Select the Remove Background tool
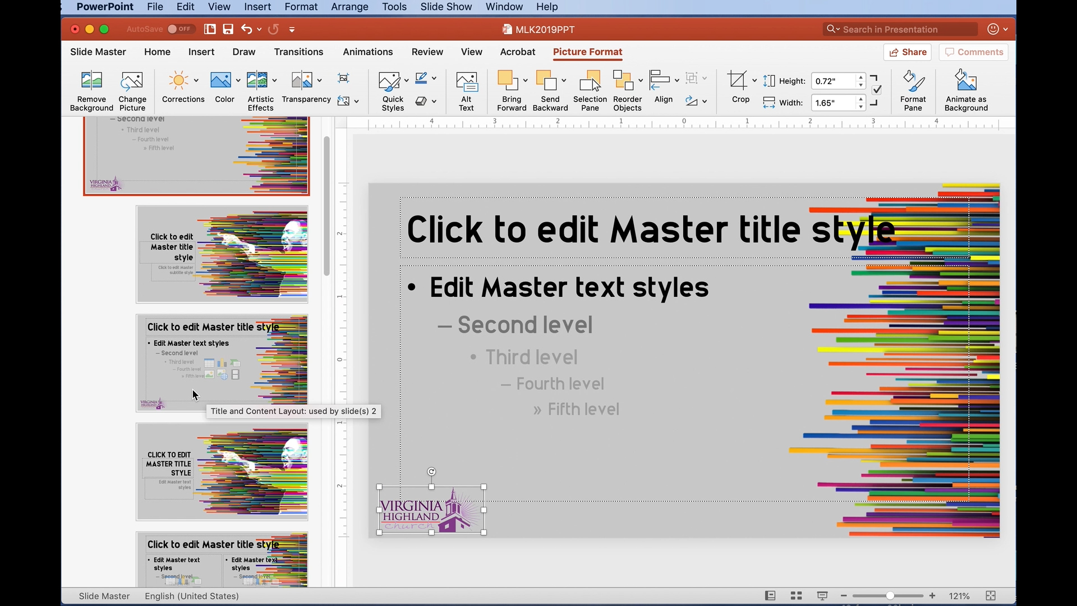 point(91,89)
